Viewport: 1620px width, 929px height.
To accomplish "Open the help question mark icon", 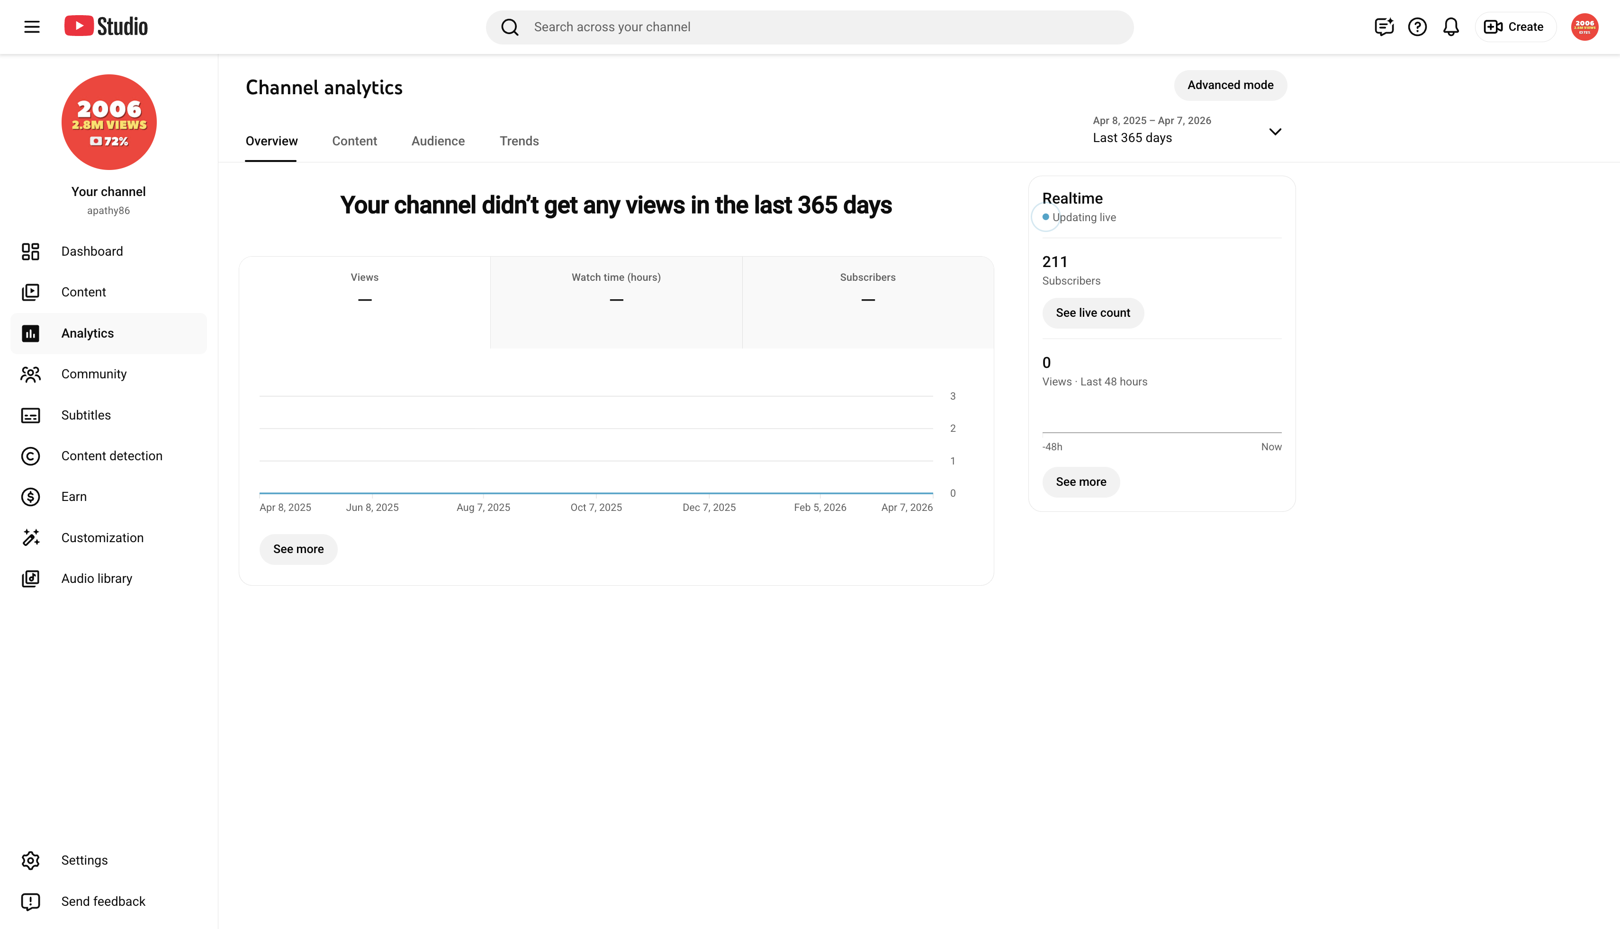I will point(1417,27).
